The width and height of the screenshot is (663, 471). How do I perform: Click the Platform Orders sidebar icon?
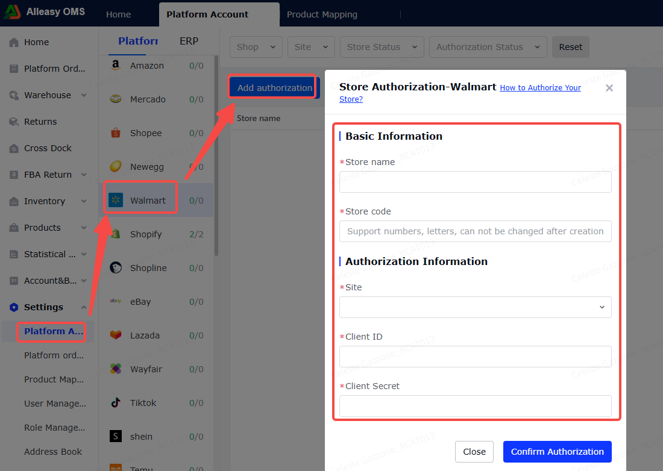(14, 69)
